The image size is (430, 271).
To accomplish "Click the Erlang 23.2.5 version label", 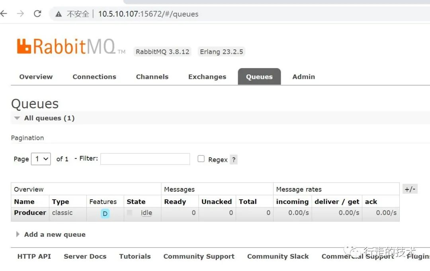I will coord(221,52).
